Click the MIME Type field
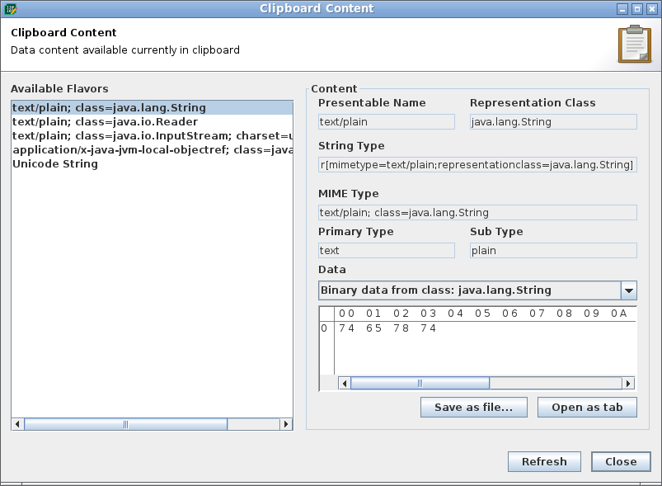Viewport: 662px width, 486px height. (x=477, y=212)
